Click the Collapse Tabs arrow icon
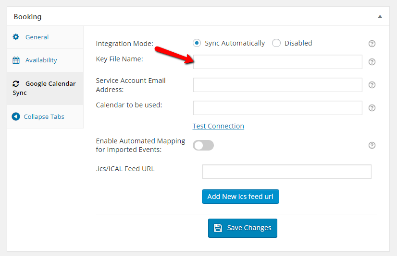397x256 pixels. pos(16,116)
